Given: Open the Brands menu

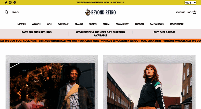Looking at the screenshot, I should pos(79,24).
